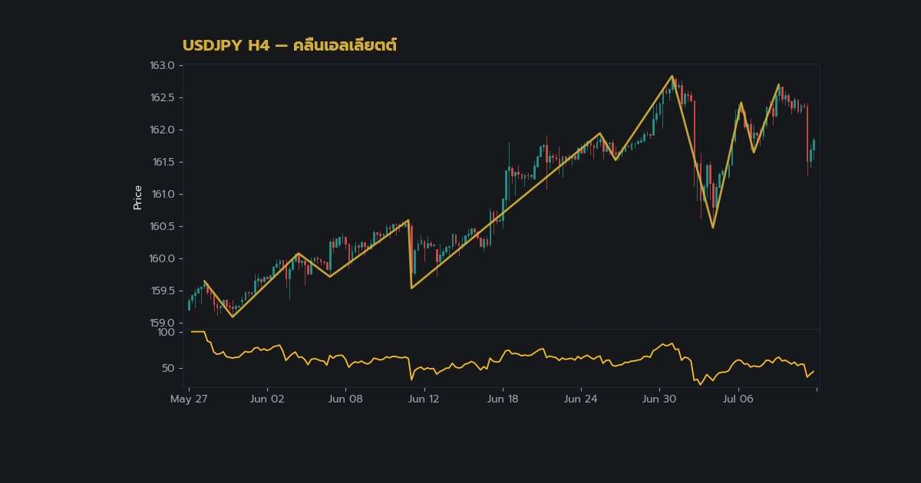Click the Jun 18 date label
This screenshot has height=483, width=921.
click(x=502, y=399)
